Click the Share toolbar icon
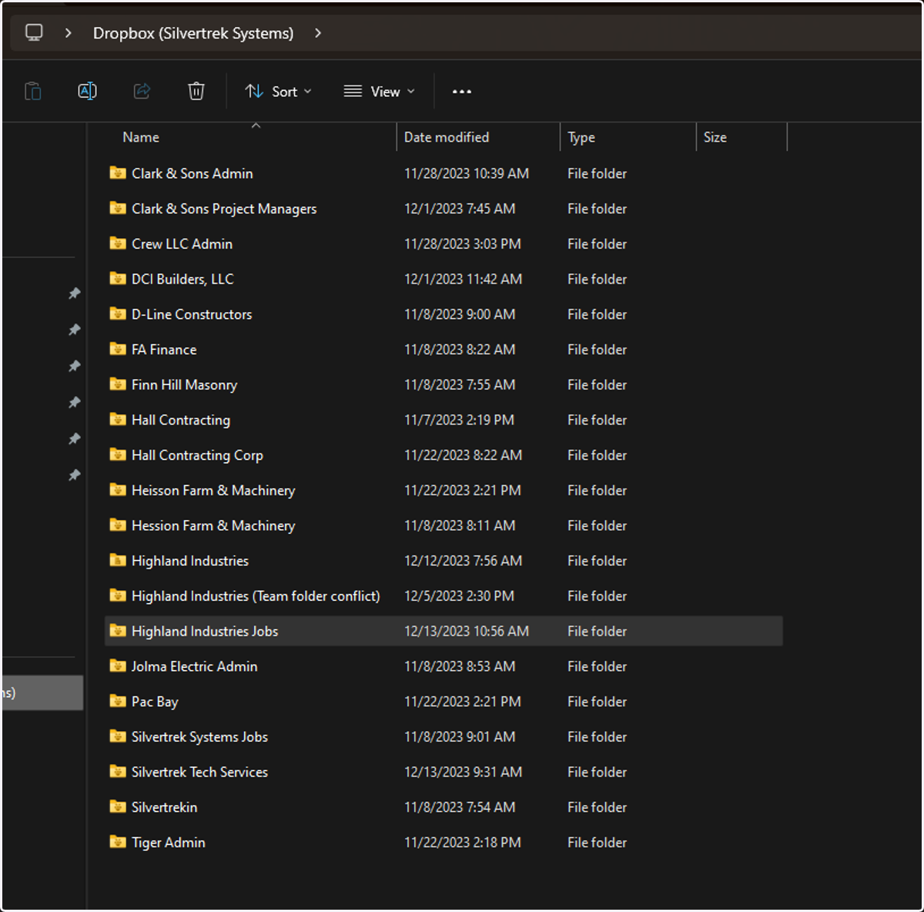 click(142, 91)
